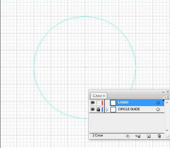Viewport: 170px width, 148px height.
Task: Hide the LOGO layer using eye icon
Action: click(92, 103)
